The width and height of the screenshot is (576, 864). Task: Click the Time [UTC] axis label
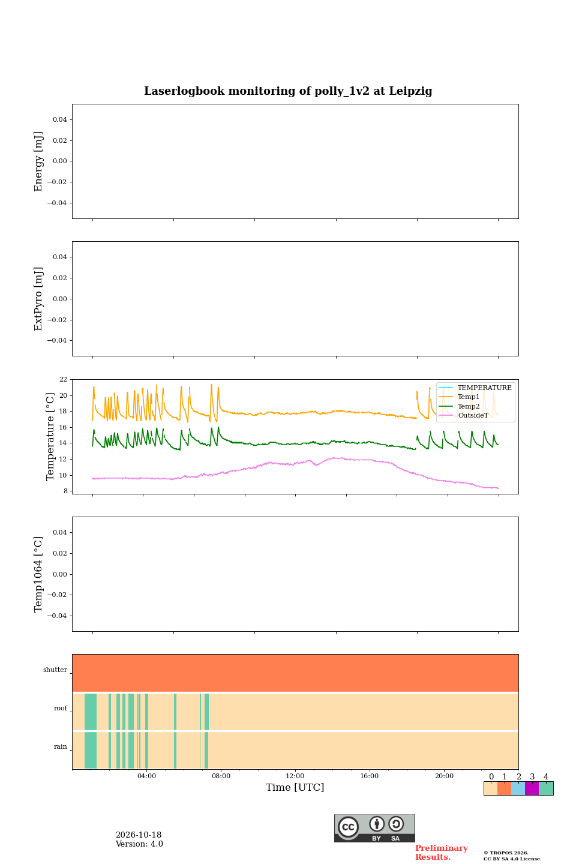[x=295, y=788]
